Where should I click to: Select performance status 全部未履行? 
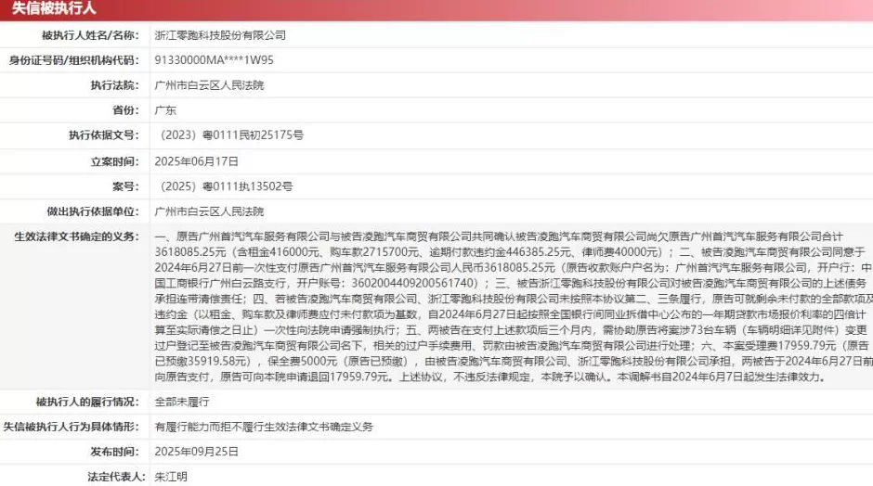coord(182,402)
